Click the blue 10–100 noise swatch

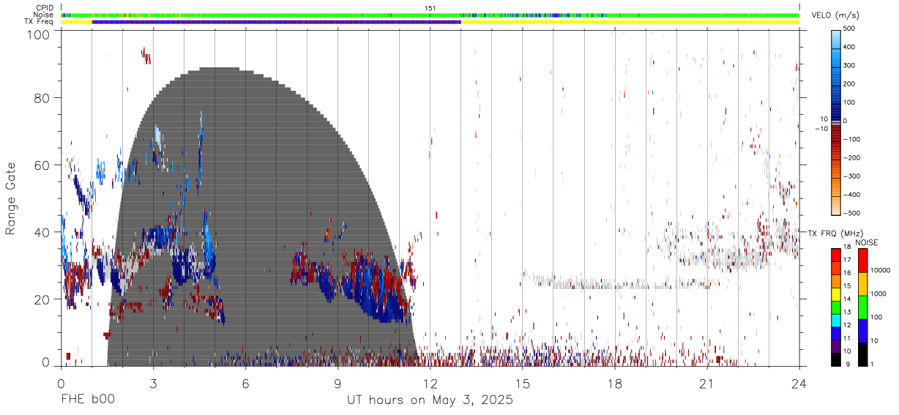[863, 331]
